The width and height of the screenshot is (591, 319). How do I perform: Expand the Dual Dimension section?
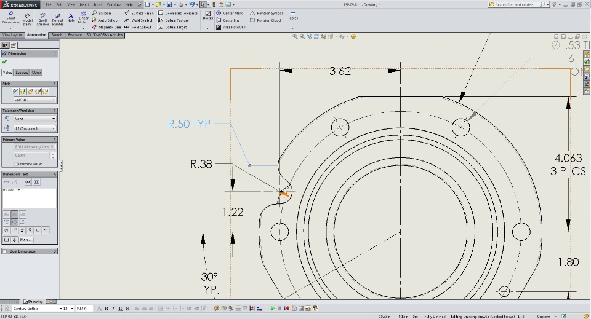pos(55,251)
